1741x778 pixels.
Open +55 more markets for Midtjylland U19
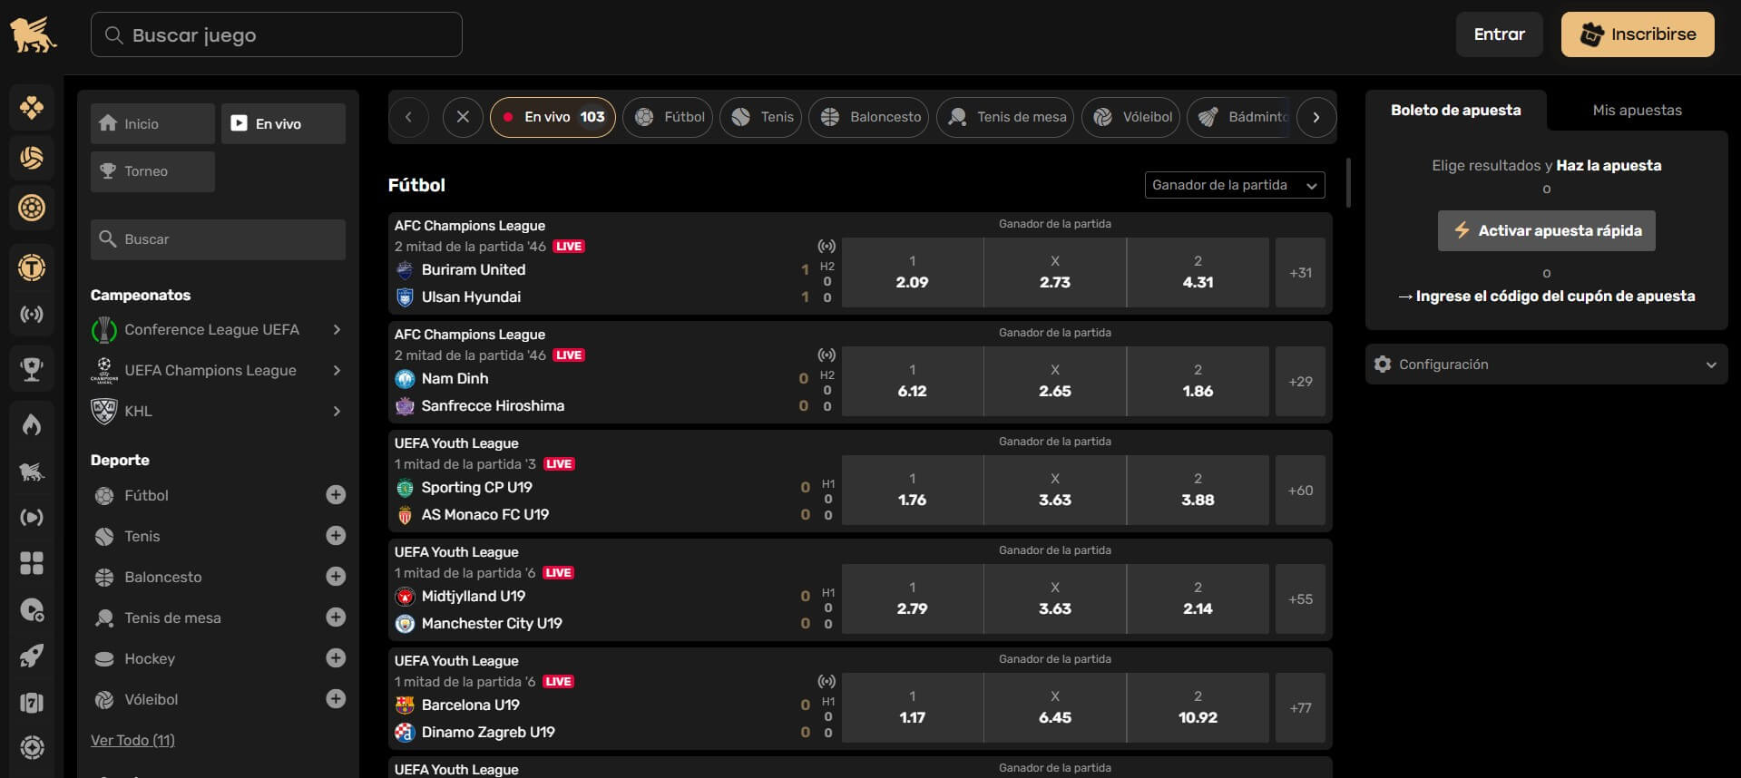point(1300,598)
